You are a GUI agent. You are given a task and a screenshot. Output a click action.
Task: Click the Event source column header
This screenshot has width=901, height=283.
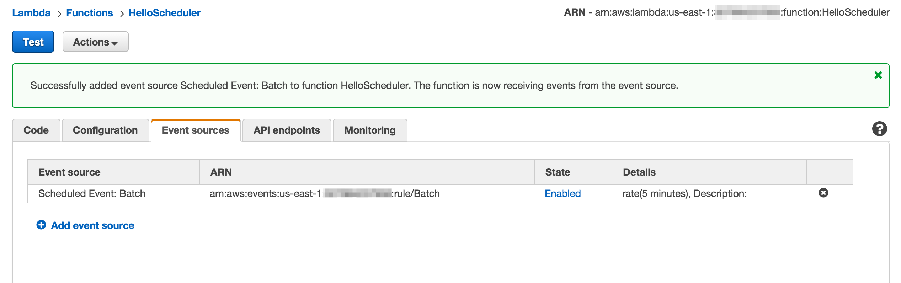click(70, 172)
